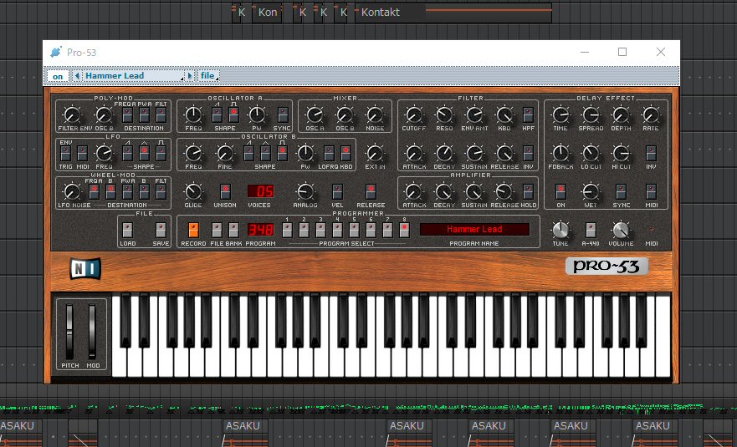Toggle the Amplifier Hold switch
Screen dimensions: 737x447
(529, 191)
